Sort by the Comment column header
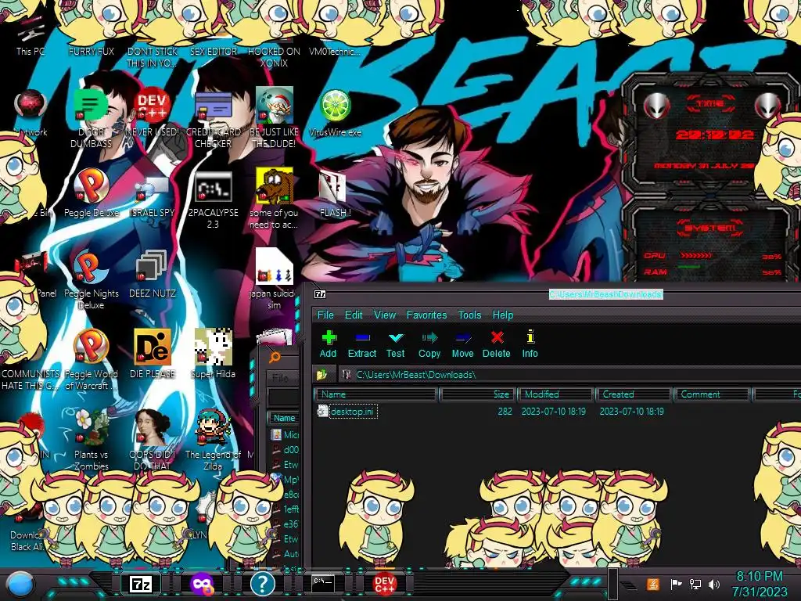Screen dimensions: 801x601 712,394
